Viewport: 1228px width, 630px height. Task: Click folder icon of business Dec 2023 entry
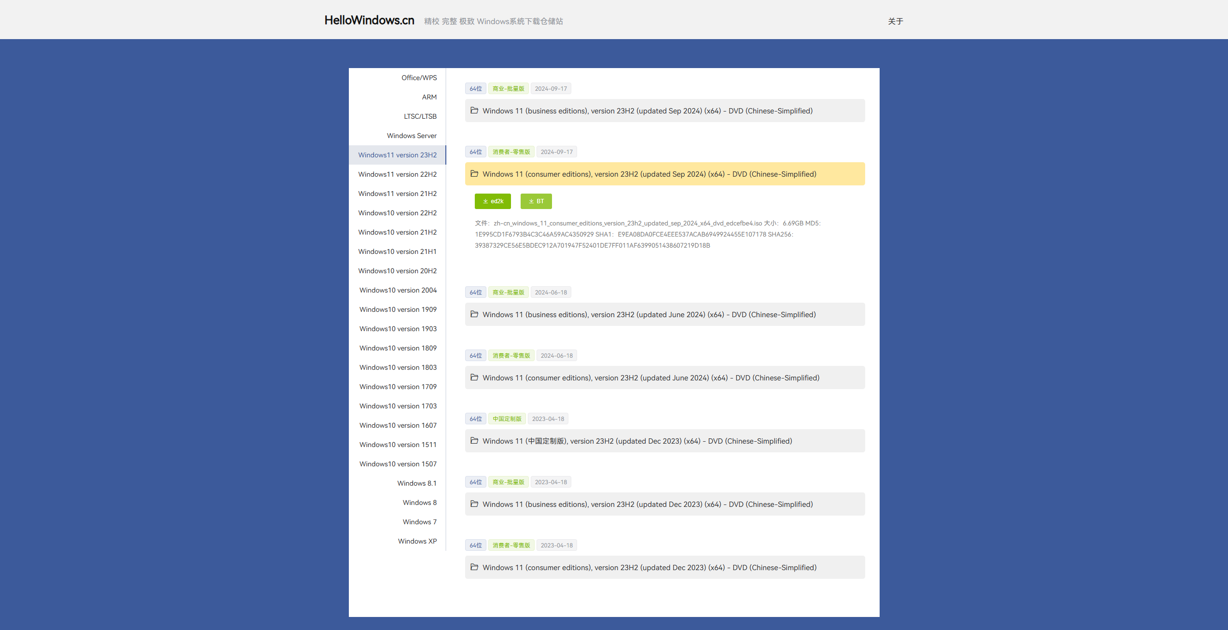[474, 504]
